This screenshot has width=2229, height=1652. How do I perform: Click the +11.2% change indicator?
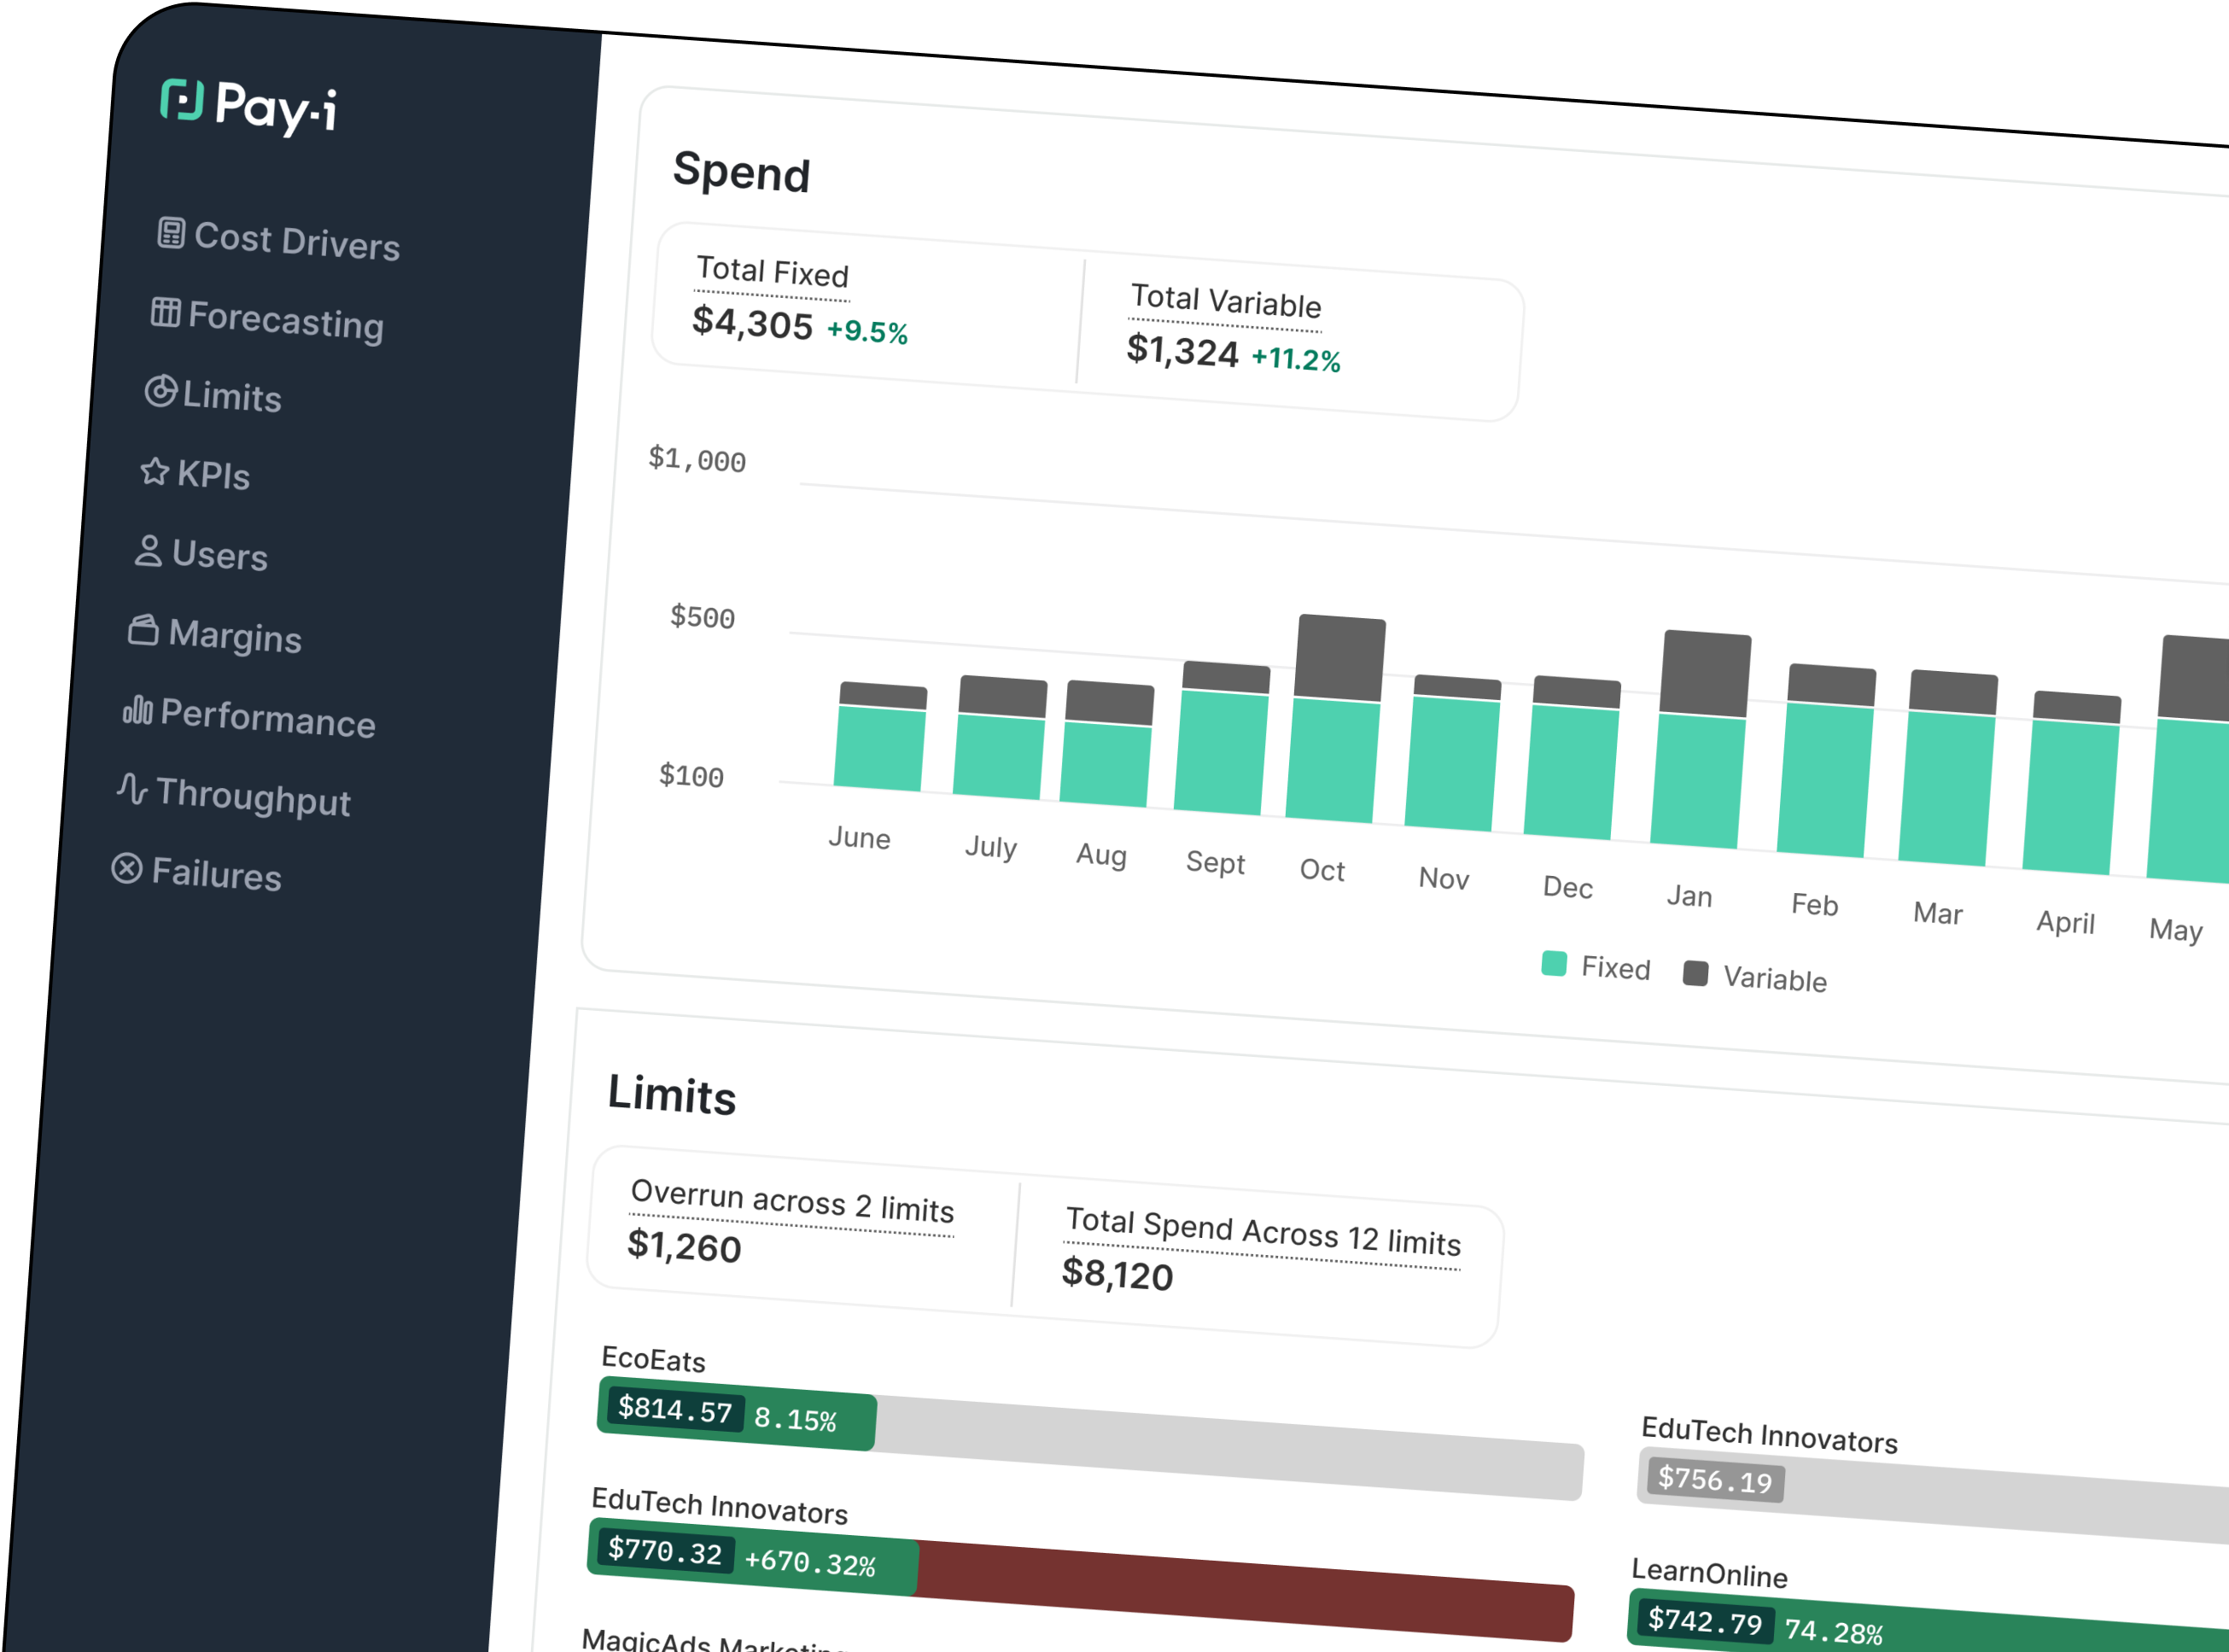[1296, 358]
